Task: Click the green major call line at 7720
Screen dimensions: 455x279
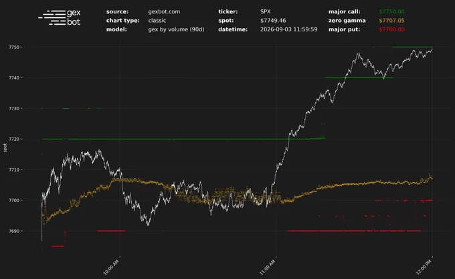Action: 183,139
